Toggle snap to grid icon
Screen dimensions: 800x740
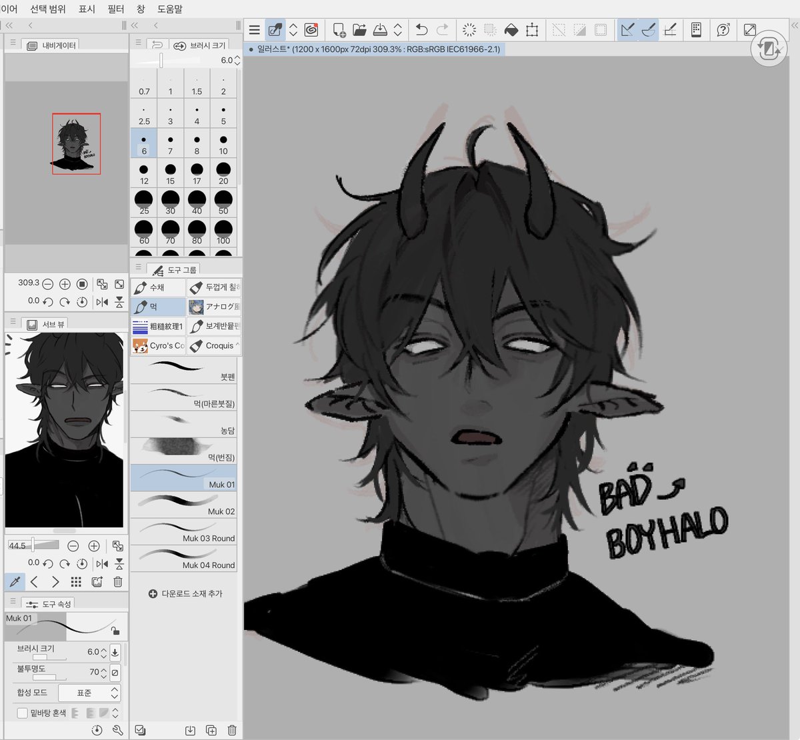pyautogui.click(x=670, y=30)
